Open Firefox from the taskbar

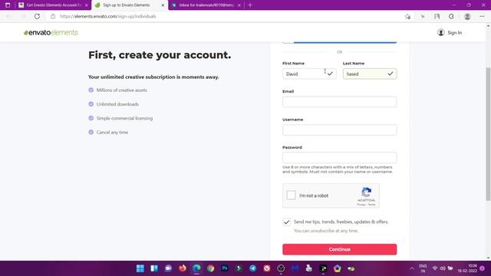coord(183,268)
